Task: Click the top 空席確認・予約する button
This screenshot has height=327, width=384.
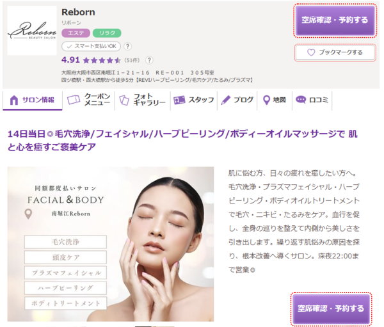Action: pyautogui.click(x=335, y=20)
